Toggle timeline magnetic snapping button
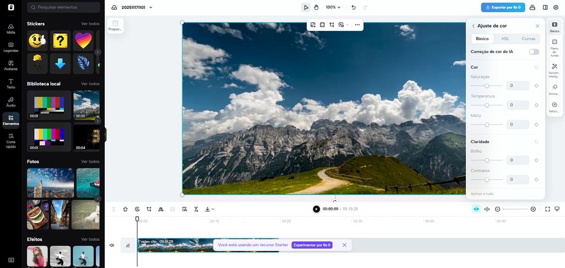This screenshot has height=268, width=565. [x=476, y=209]
